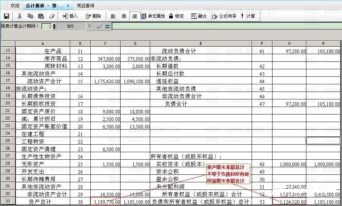
Task: Select row 13 header
Action: [8, 51]
